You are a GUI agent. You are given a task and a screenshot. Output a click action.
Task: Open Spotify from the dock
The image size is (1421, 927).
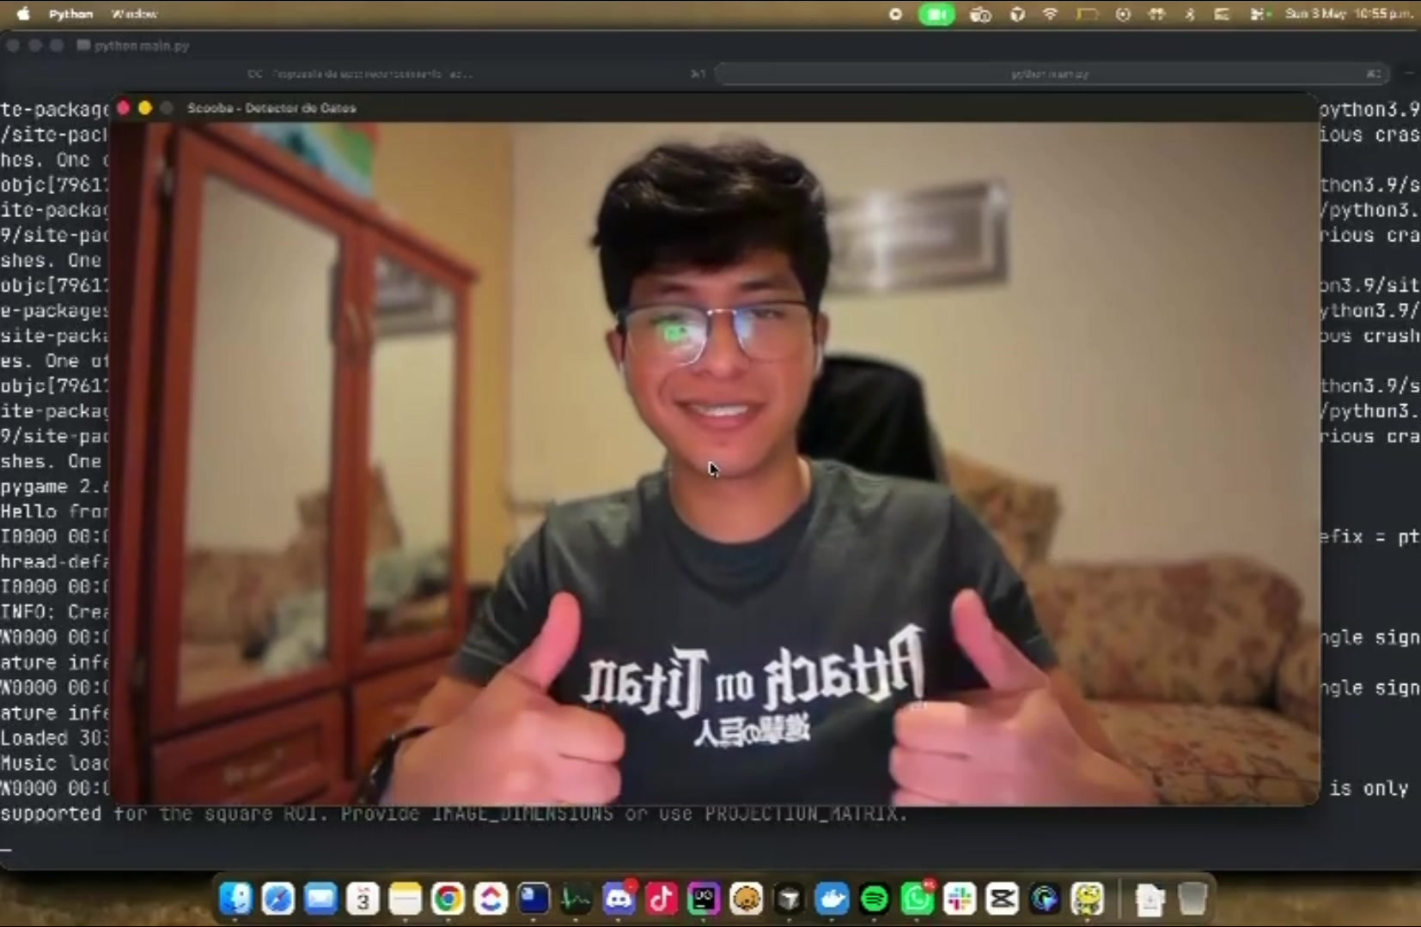pos(875,899)
